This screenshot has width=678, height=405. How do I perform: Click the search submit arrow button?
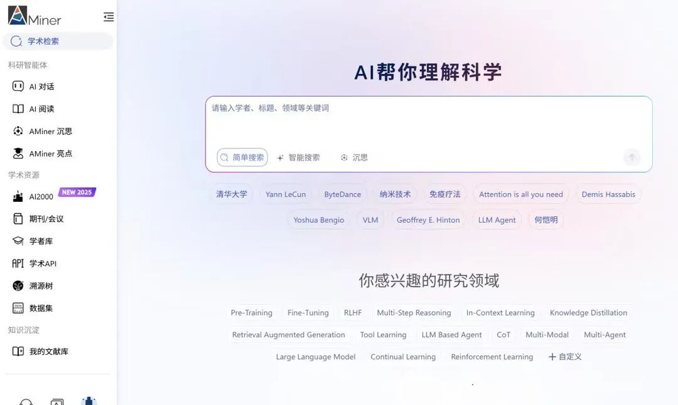(631, 158)
